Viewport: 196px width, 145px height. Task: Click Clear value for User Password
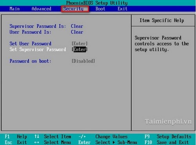pyautogui.click(x=77, y=32)
